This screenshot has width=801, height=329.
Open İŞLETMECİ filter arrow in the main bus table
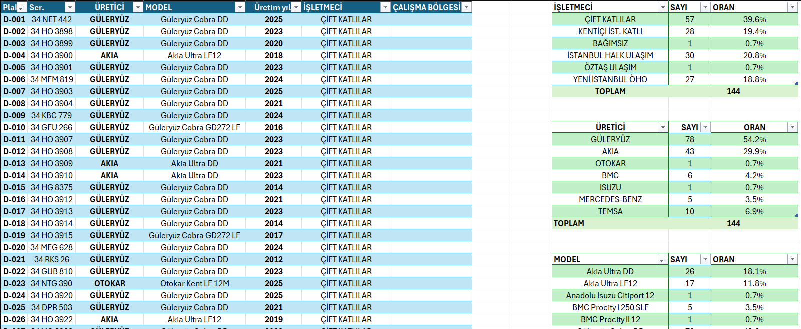tap(385, 7)
